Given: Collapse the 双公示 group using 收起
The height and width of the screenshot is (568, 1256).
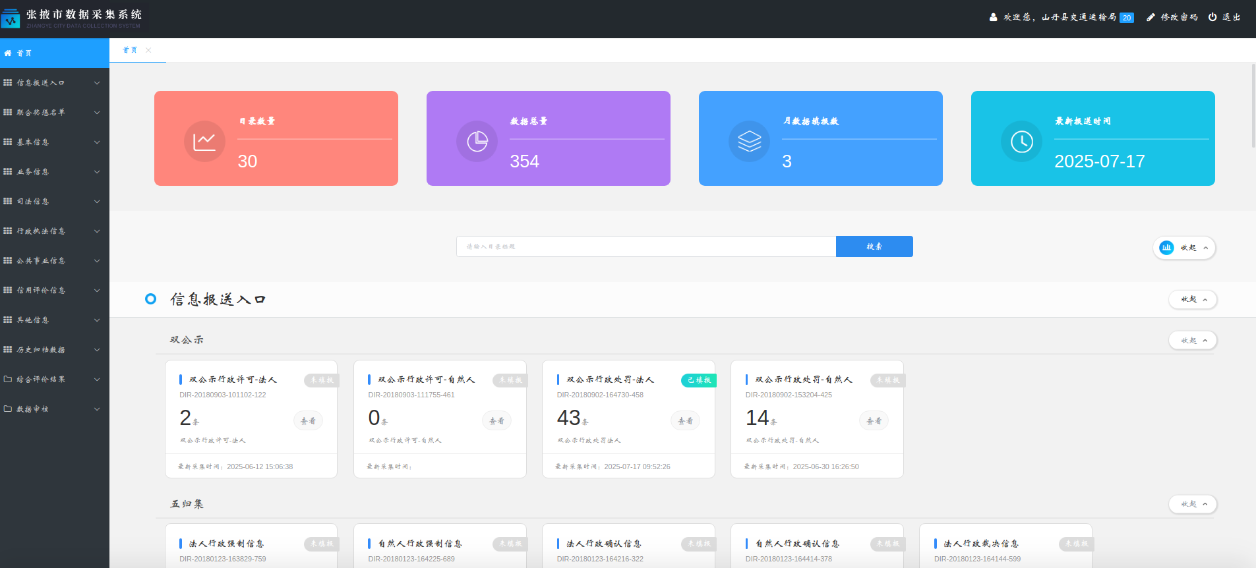Looking at the screenshot, I should pyautogui.click(x=1193, y=341).
